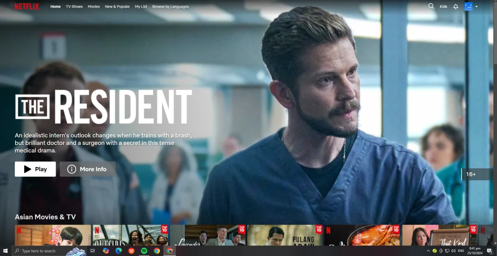This screenshot has height=256, width=497.
Task: Open New & Popular page
Action: coord(117,7)
